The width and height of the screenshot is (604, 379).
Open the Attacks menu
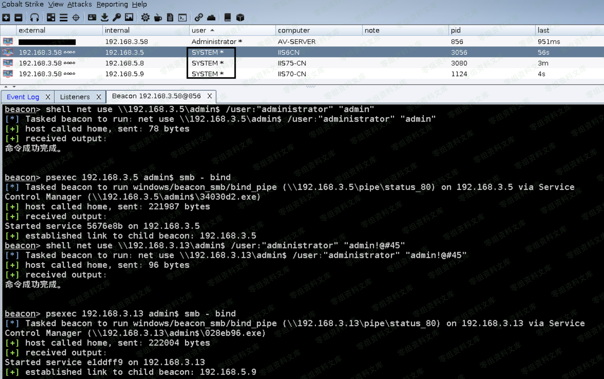point(79,4)
